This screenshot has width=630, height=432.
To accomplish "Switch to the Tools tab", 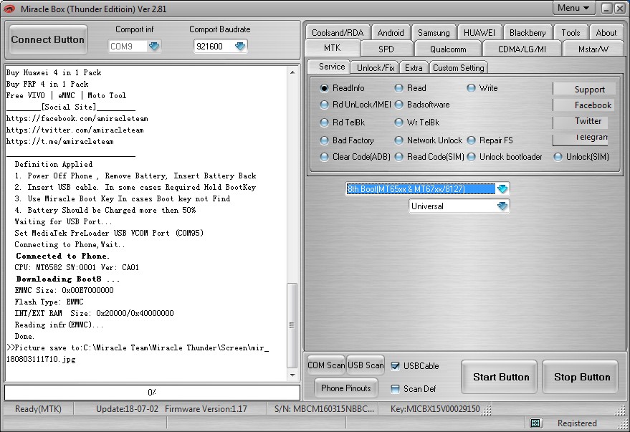I will [571, 32].
